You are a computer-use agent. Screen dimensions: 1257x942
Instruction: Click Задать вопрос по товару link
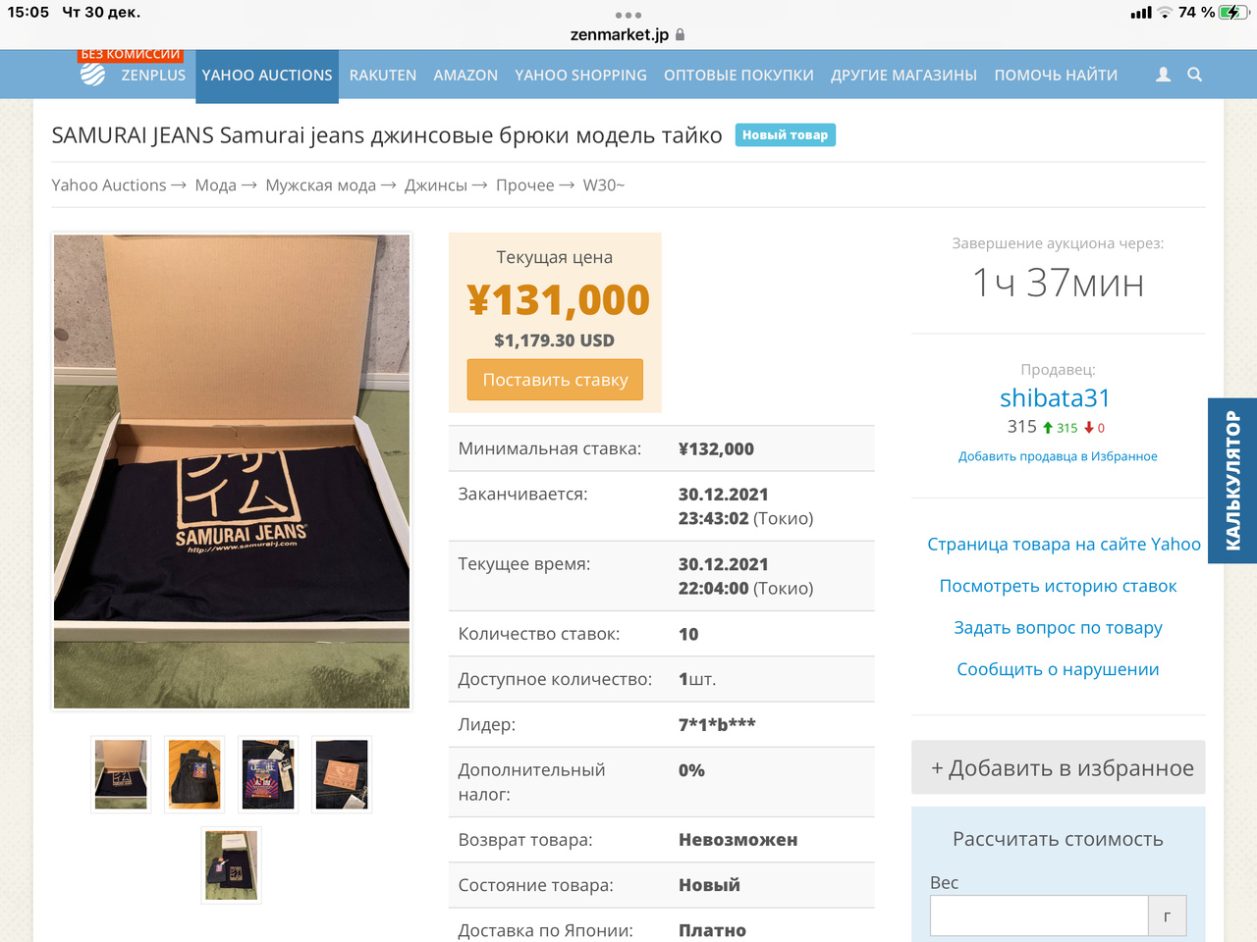(x=1058, y=628)
